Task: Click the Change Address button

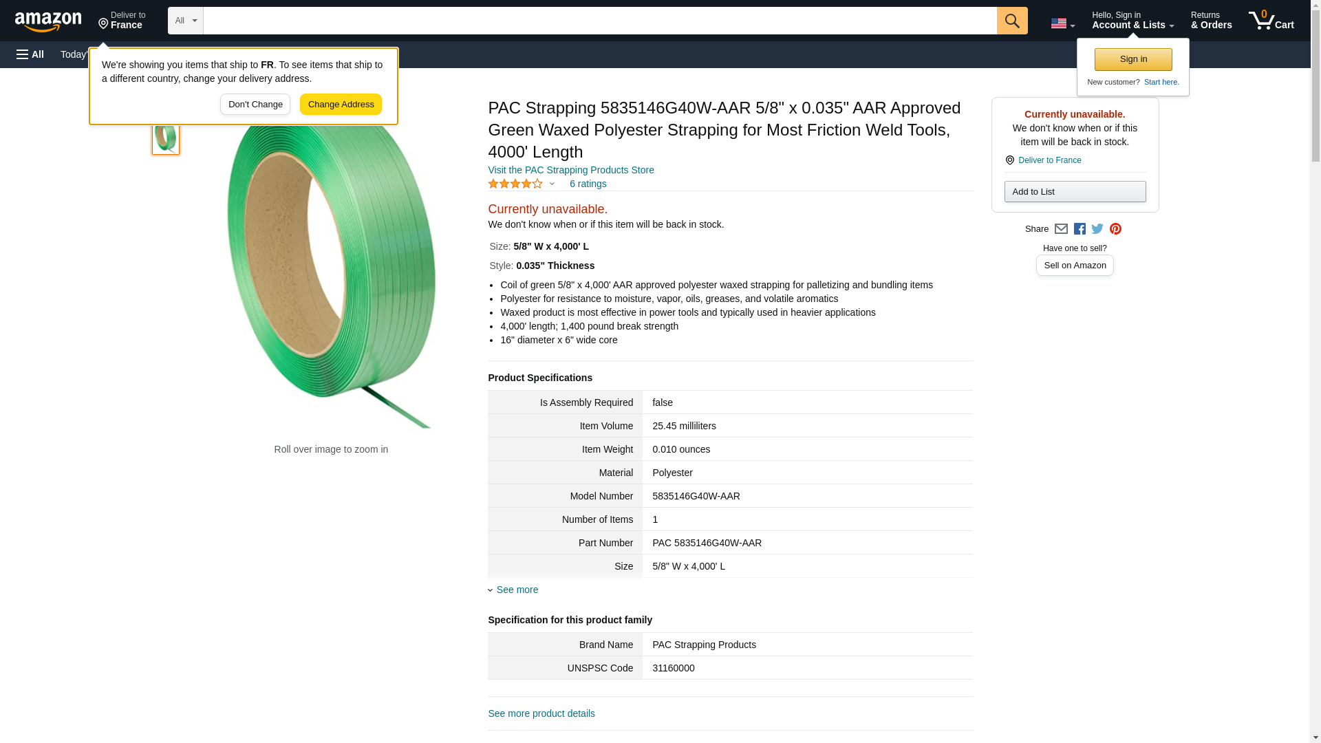Action: point(341,105)
